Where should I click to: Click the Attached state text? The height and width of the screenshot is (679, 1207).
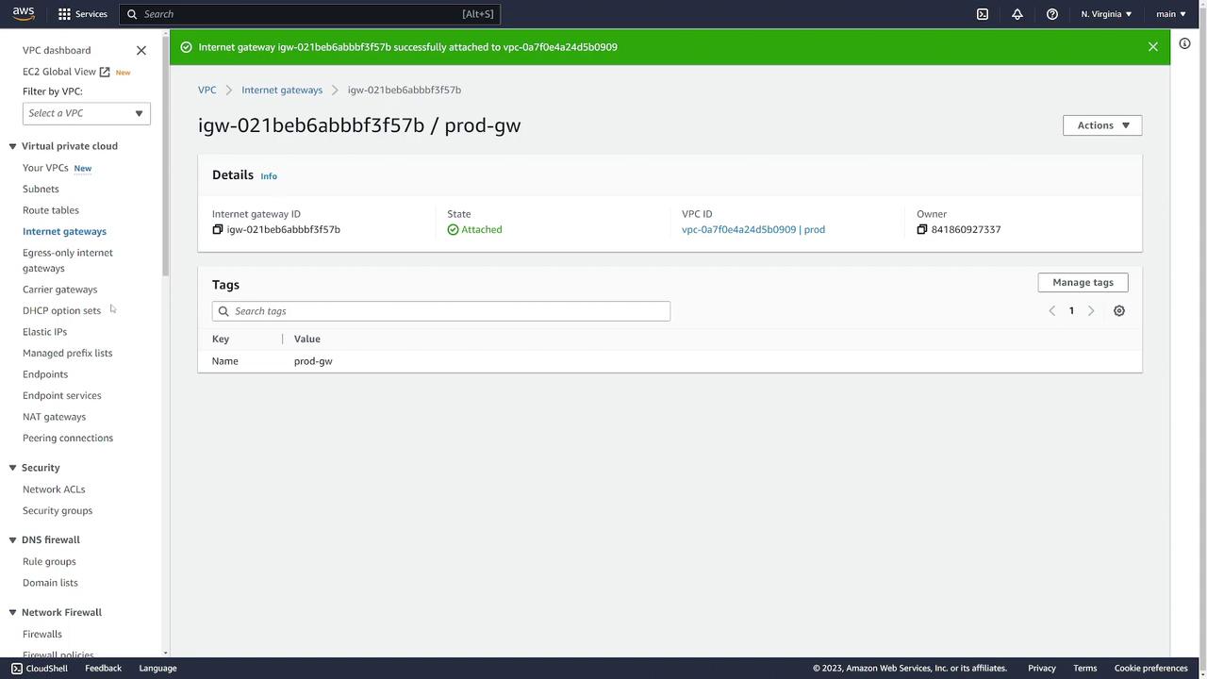pos(482,229)
